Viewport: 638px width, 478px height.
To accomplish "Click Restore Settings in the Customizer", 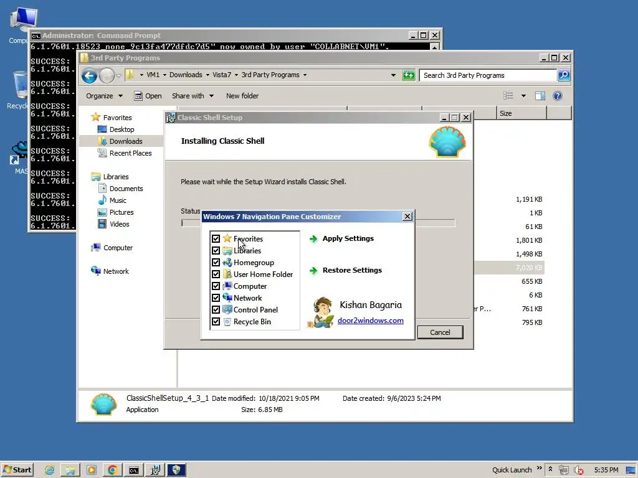I will coord(353,270).
